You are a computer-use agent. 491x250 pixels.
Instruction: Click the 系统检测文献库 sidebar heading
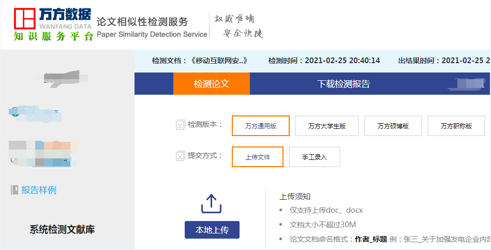click(x=62, y=229)
